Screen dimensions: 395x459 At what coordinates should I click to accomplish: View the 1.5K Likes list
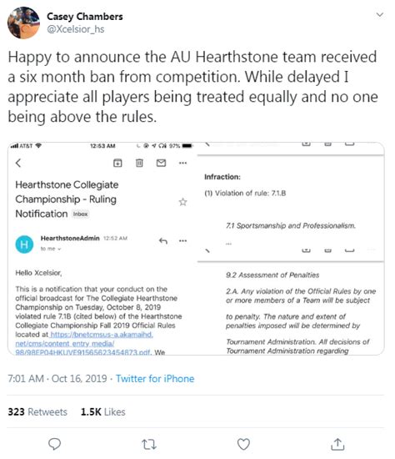tap(102, 412)
